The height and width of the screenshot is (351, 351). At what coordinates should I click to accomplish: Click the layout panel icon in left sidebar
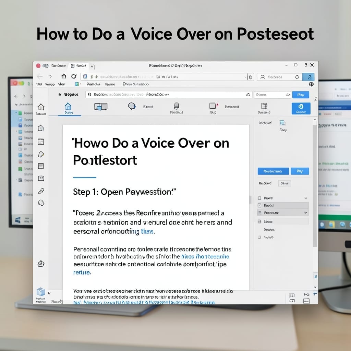(x=41, y=166)
